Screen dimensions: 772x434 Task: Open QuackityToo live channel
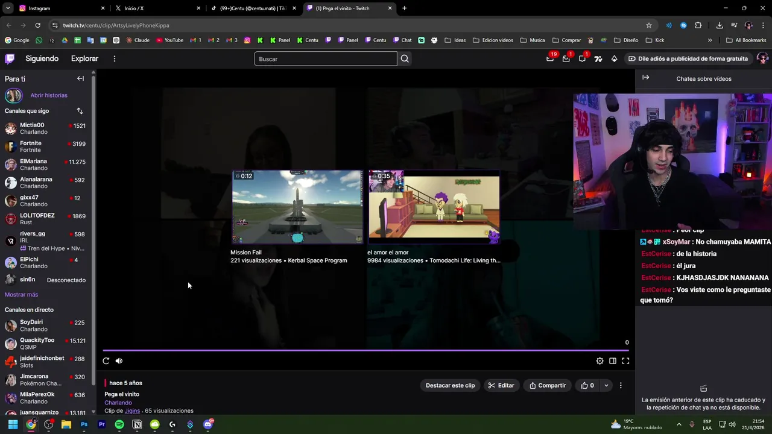coord(45,344)
